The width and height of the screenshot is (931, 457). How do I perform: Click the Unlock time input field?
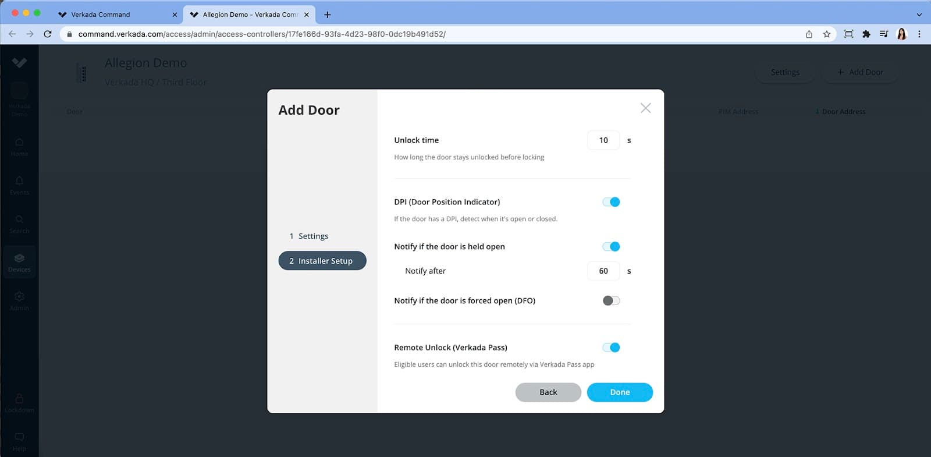(603, 140)
